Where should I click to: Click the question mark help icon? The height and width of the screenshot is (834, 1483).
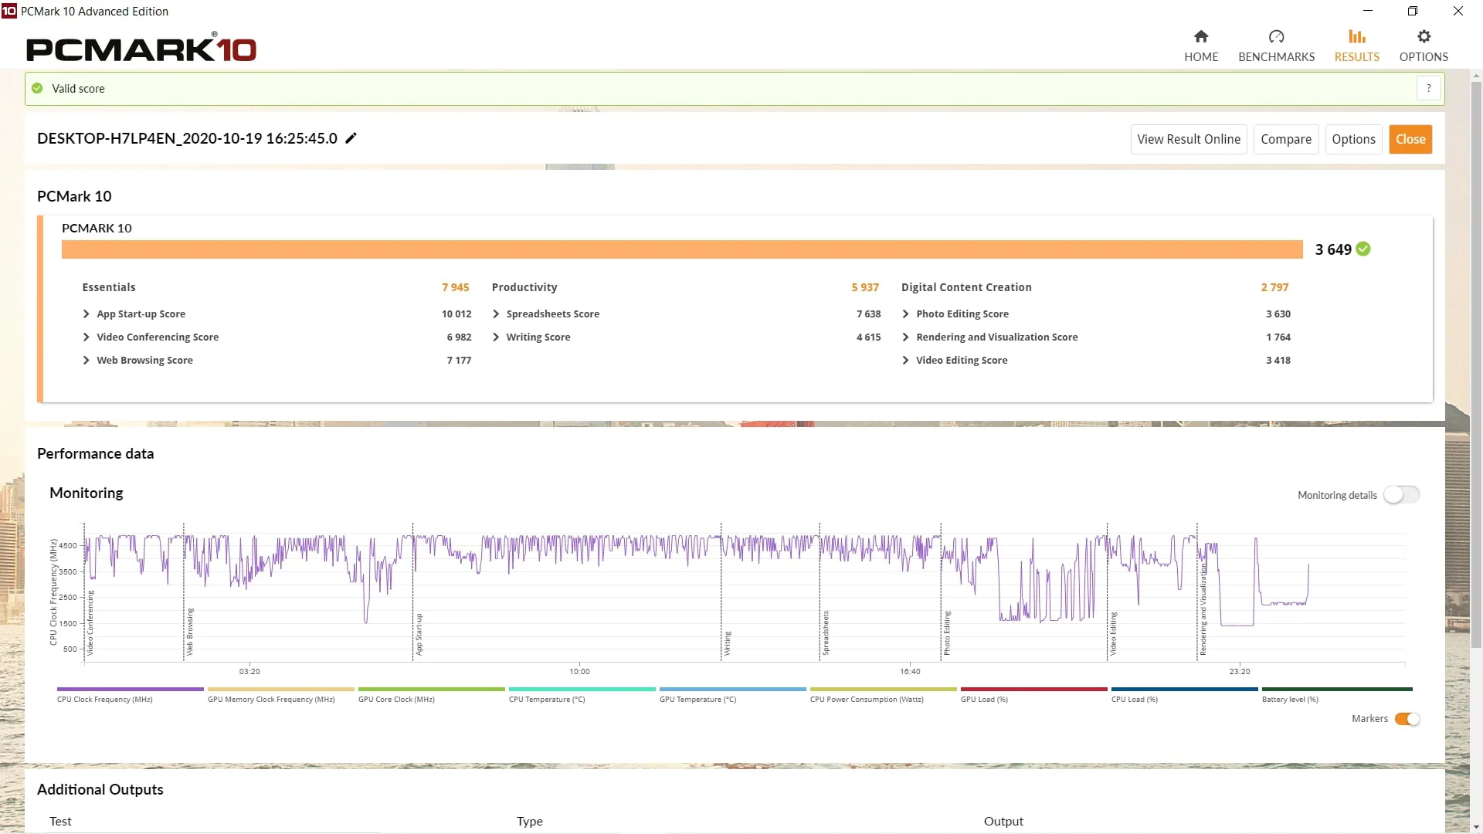[x=1429, y=88]
